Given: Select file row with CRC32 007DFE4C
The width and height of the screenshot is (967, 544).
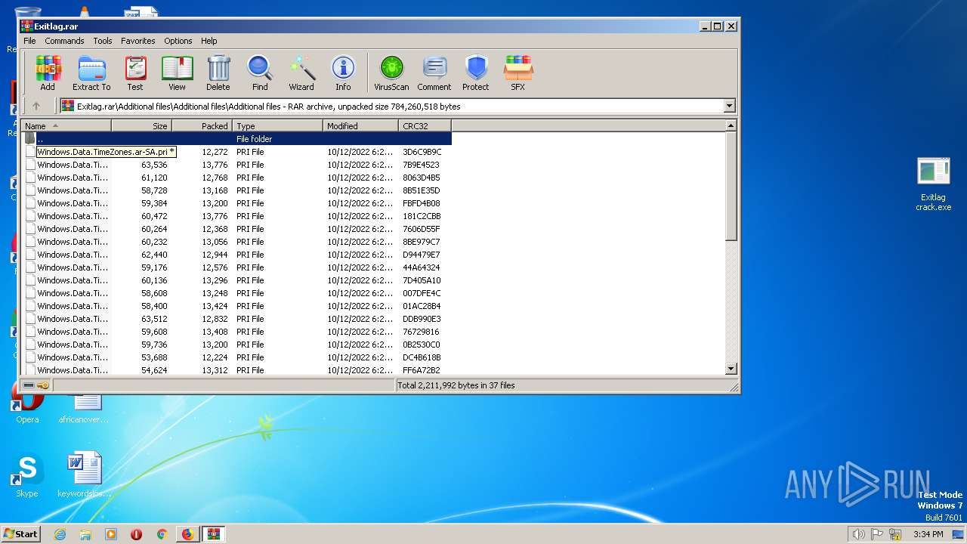Looking at the screenshot, I should 237,293.
